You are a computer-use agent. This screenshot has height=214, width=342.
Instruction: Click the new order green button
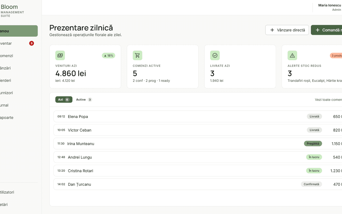point(327,30)
